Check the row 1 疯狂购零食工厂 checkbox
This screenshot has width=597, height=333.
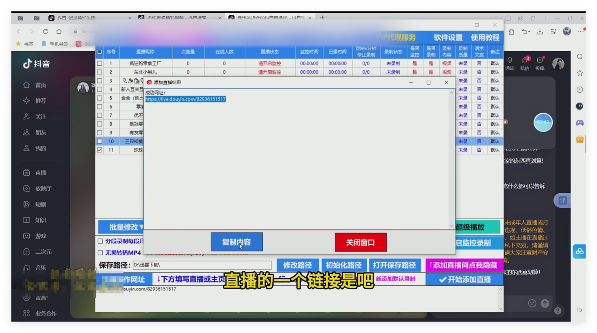100,63
